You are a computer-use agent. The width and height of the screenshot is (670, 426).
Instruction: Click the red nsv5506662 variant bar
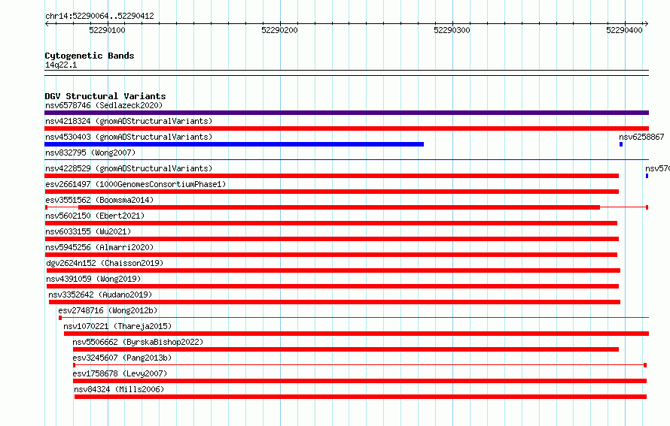pyautogui.click(x=346, y=349)
